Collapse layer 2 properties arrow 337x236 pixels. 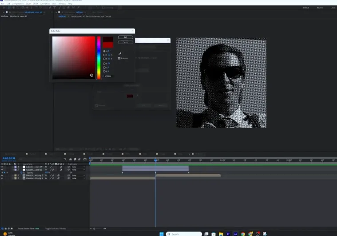[13, 170]
